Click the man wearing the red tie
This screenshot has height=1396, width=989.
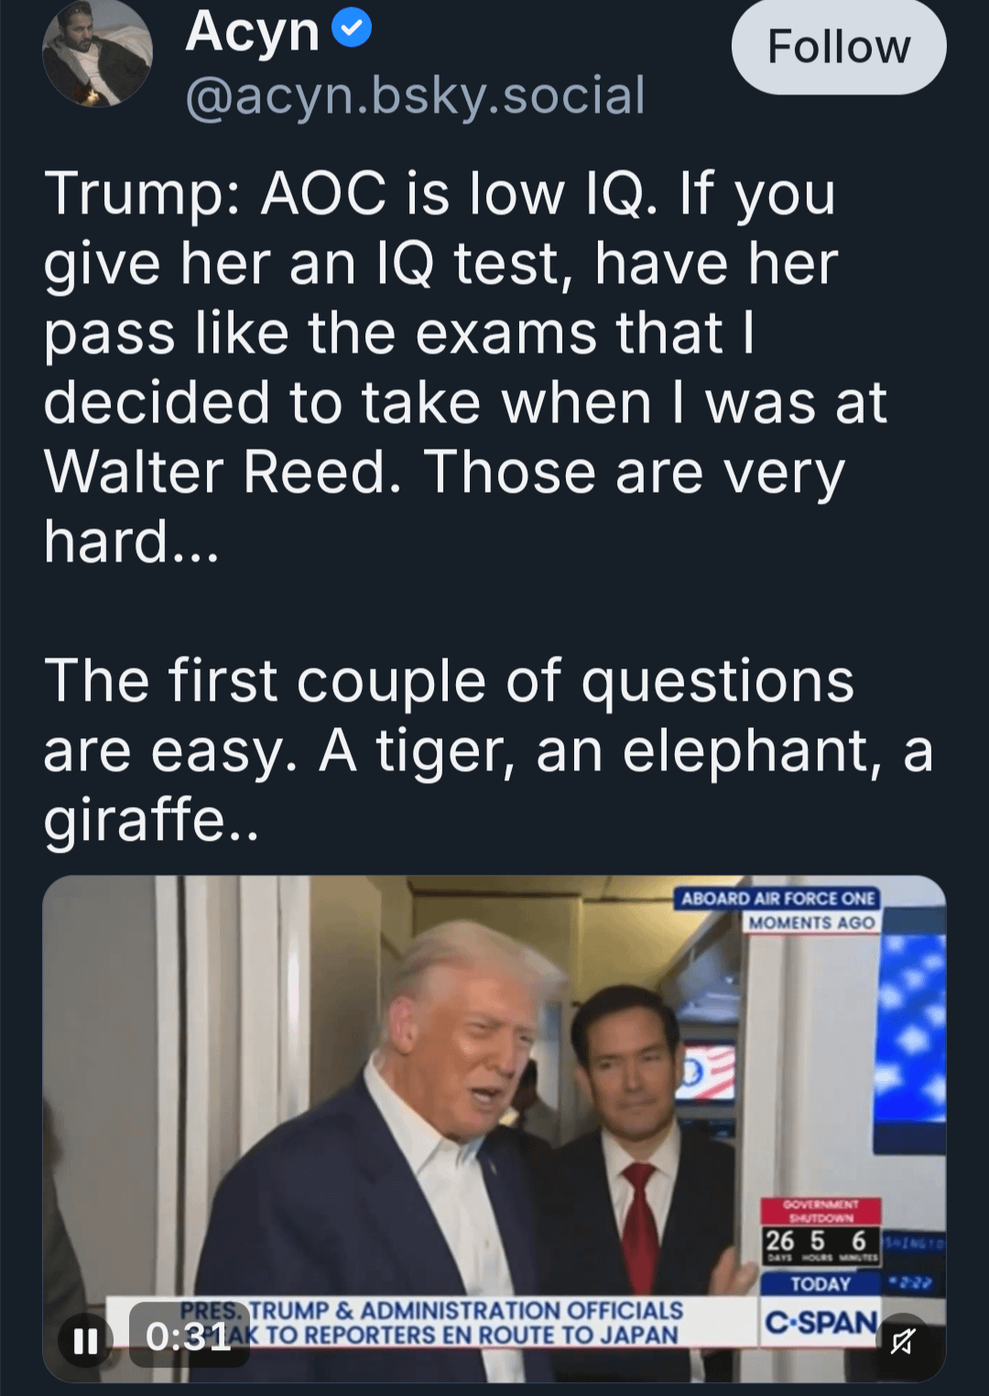pyautogui.click(x=632, y=1127)
